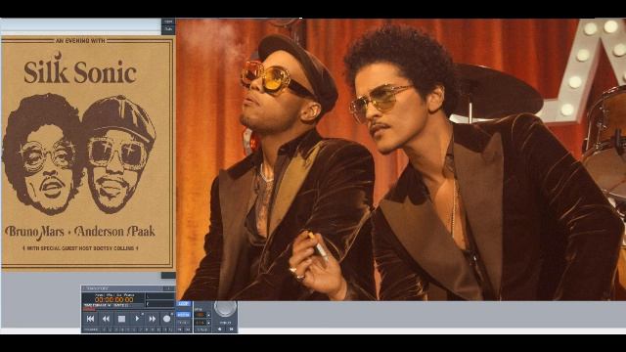Click the lower locator field beside timecode
The image size is (626, 352).
(160, 304)
